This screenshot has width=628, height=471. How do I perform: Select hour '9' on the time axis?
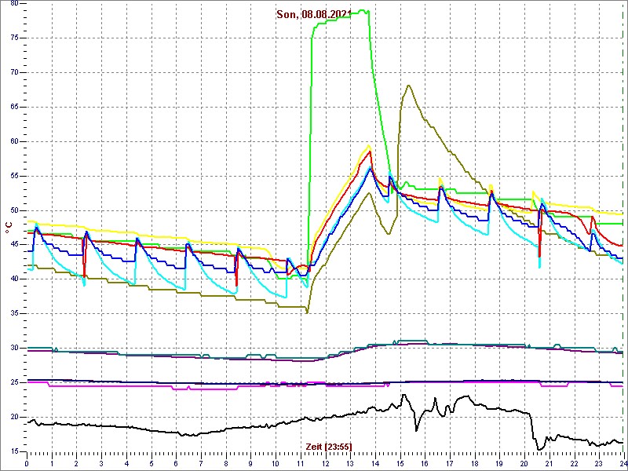[x=250, y=463]
